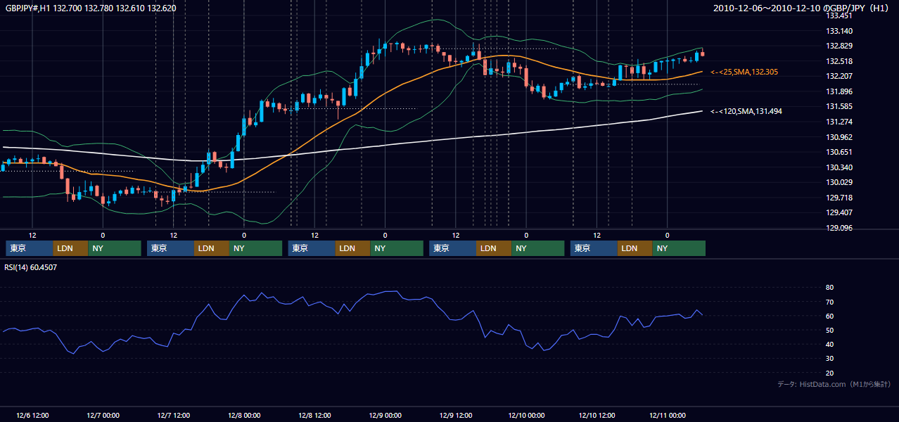
Task: Select the 12/11 00:00 date label
Action: [x=668, y=415]
